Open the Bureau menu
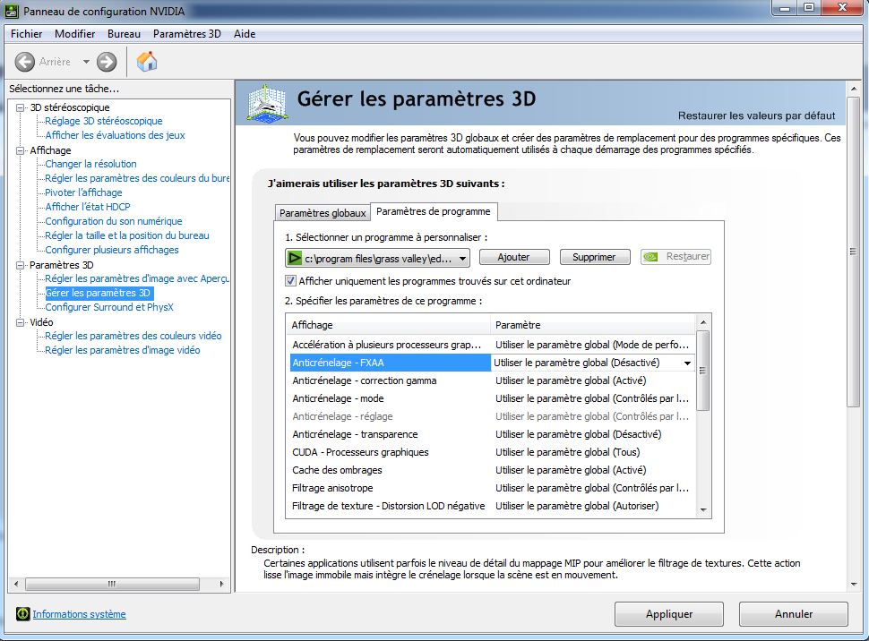This screenshot has height=641, width=869. [124, 34]
